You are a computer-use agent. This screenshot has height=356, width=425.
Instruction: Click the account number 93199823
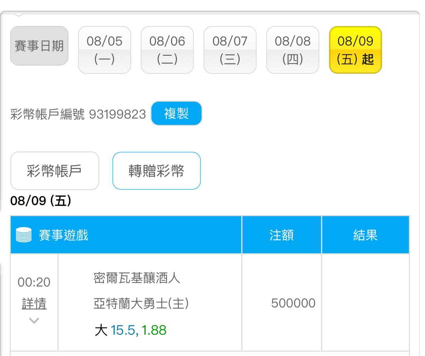tap(118, 114)
